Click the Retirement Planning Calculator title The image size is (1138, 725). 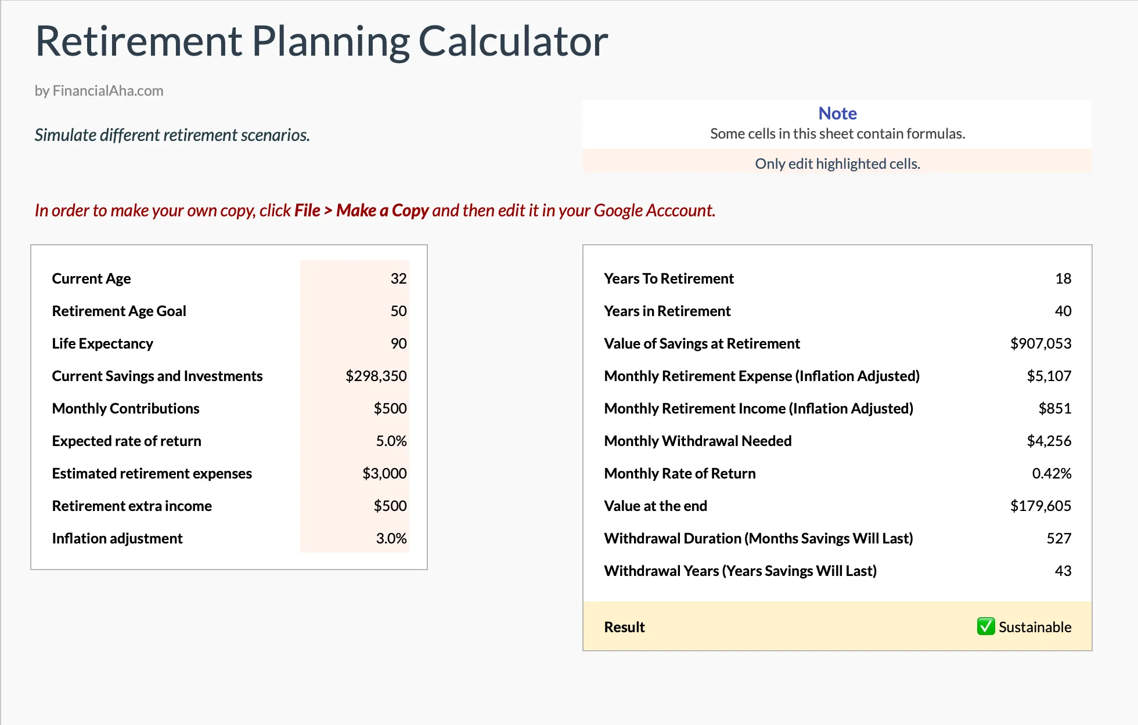321,41
